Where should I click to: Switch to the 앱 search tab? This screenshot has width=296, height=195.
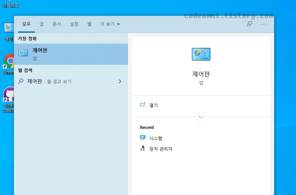tap(41, 24)
